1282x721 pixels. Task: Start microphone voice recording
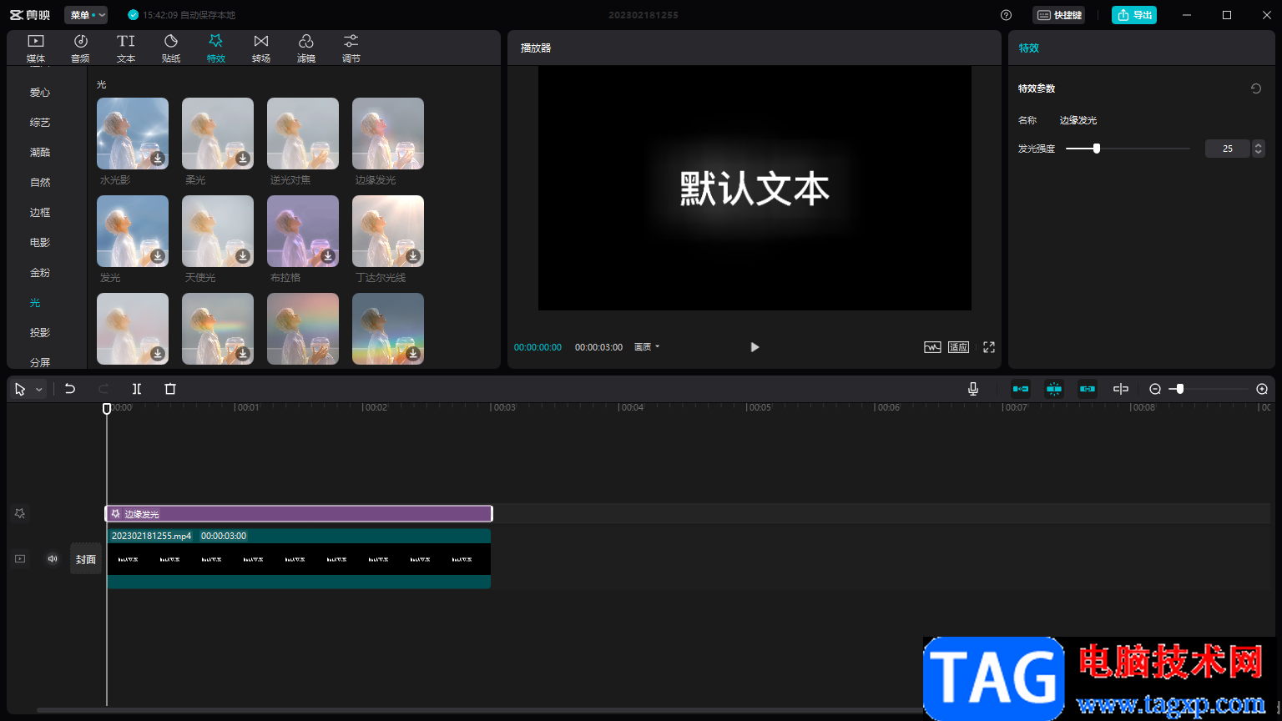click(973, 389)
